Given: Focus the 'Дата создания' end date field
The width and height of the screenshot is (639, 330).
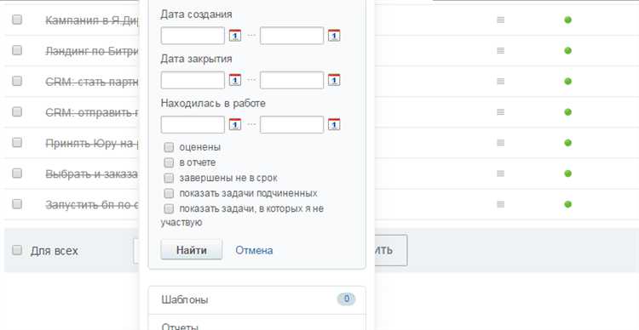Looking at the screenshot, I should pyautogui.click(x=291, y=36).
